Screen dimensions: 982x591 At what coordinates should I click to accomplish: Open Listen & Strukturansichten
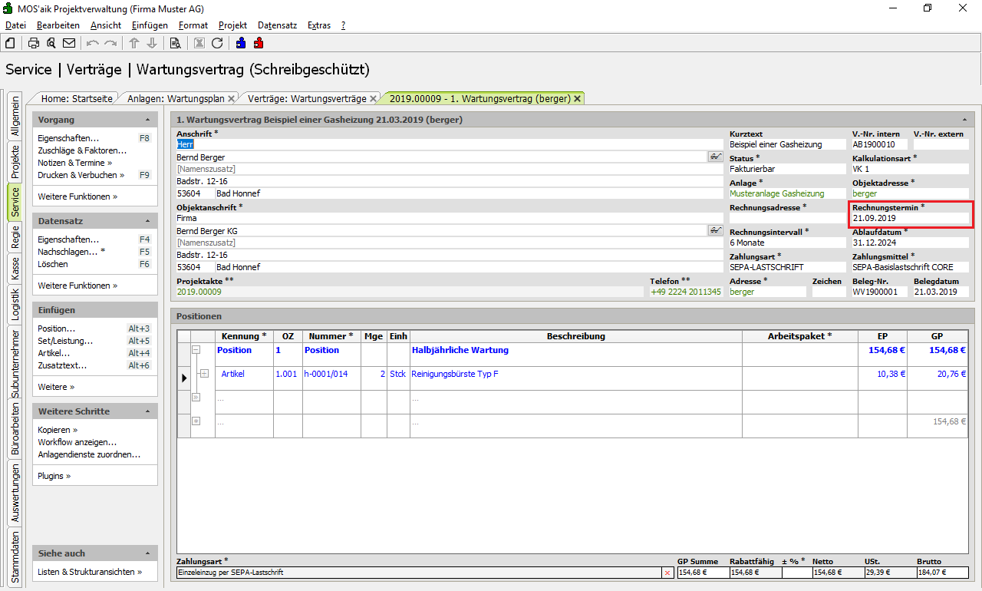(90, 572)
